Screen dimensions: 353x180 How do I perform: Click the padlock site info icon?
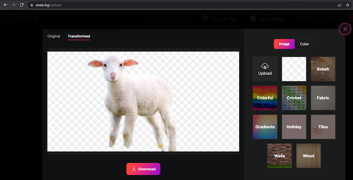tap(32, 5)
